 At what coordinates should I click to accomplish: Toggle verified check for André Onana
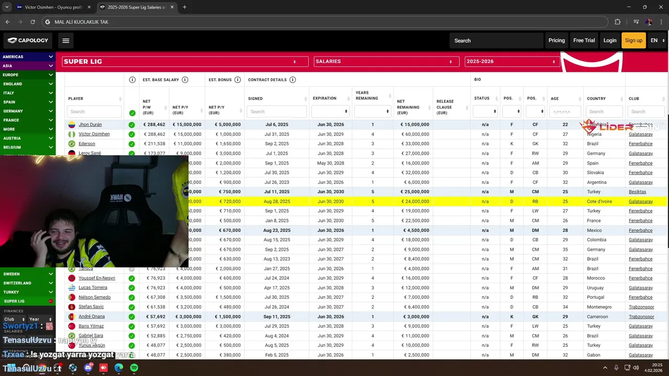[132, 316]
